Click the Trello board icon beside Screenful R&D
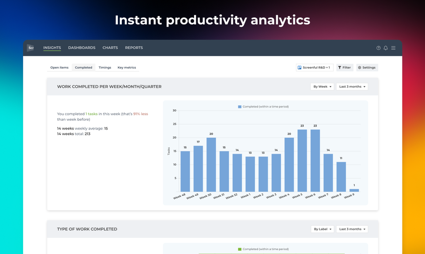This screenshot has width=425, height=254. pyautogui.click(x=299, y=67)
